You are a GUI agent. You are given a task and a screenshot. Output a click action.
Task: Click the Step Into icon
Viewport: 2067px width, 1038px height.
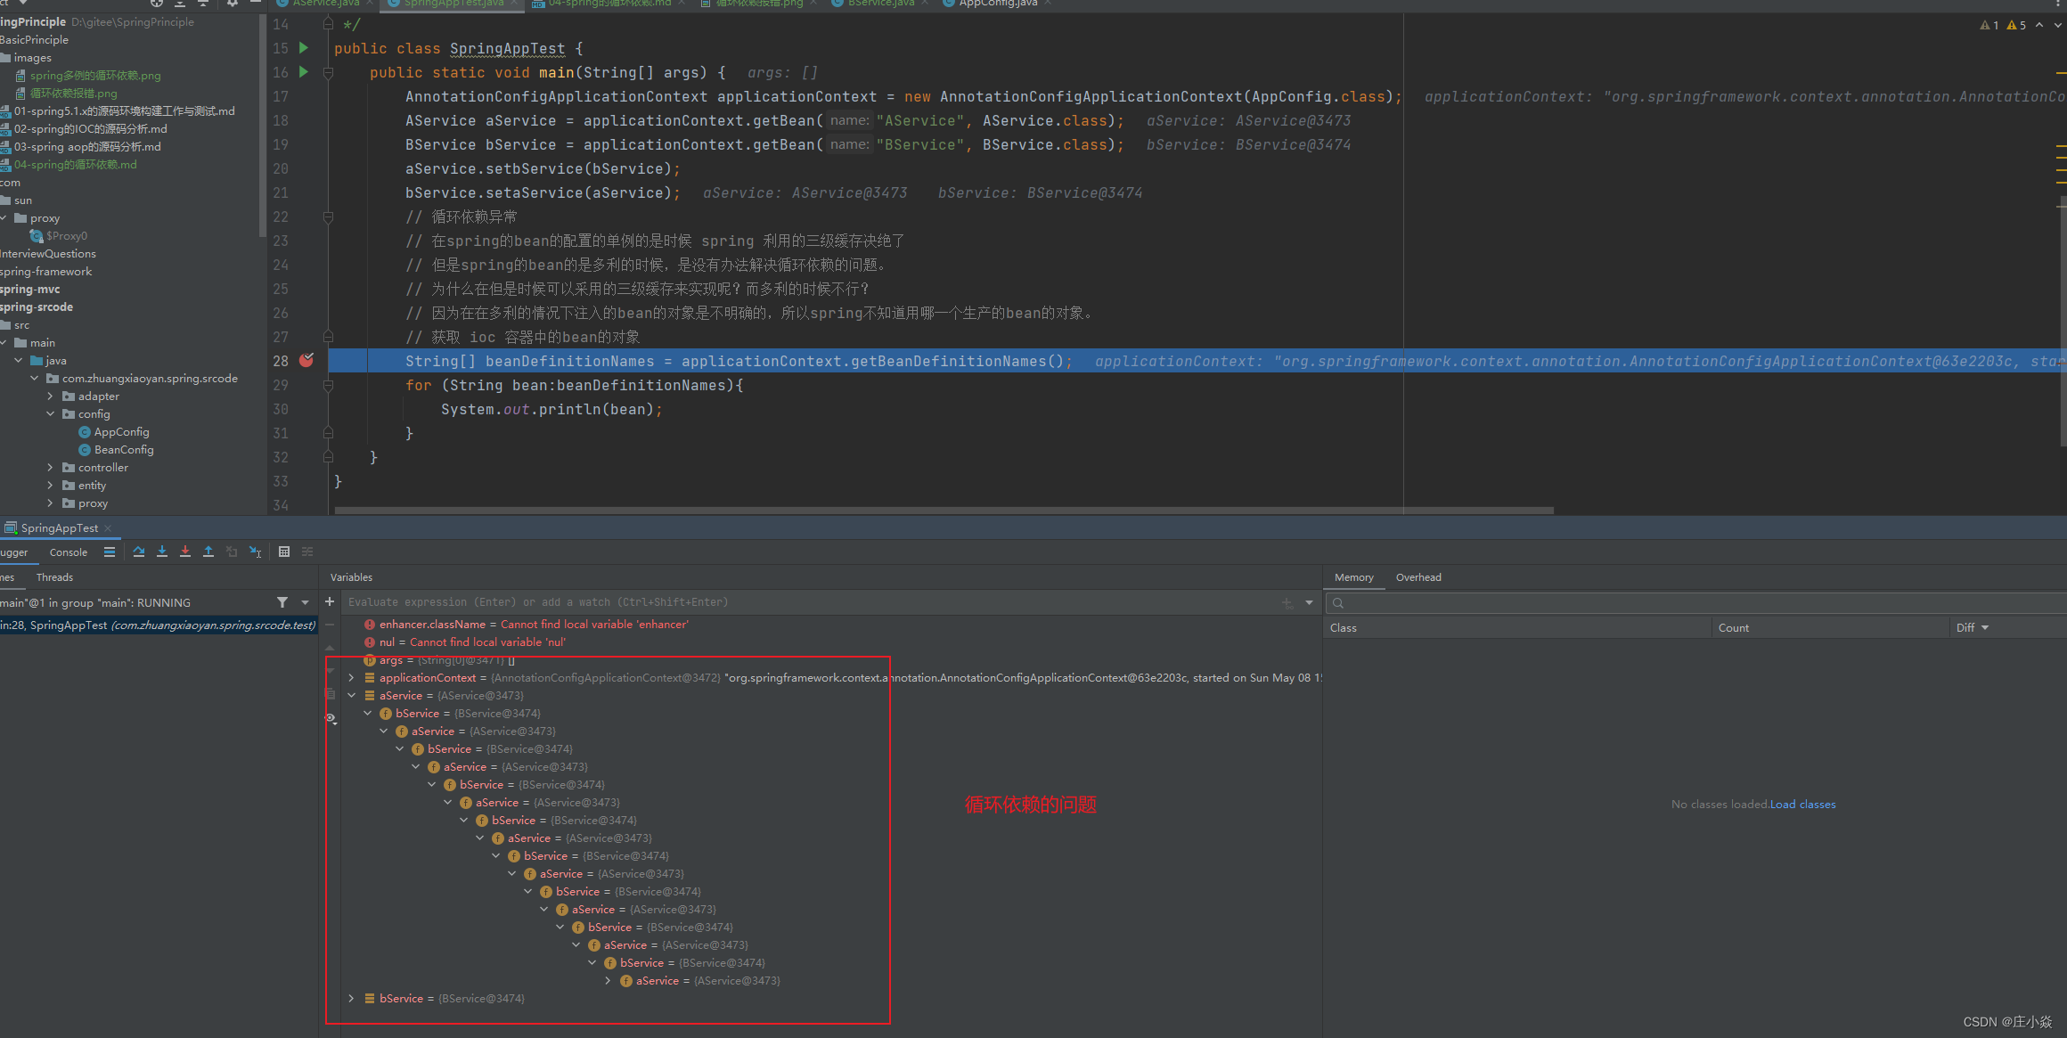coord(162,552)
